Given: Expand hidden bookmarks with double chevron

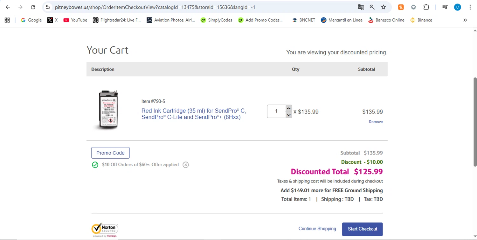Looking at the screenshot, I should (465, 20).
